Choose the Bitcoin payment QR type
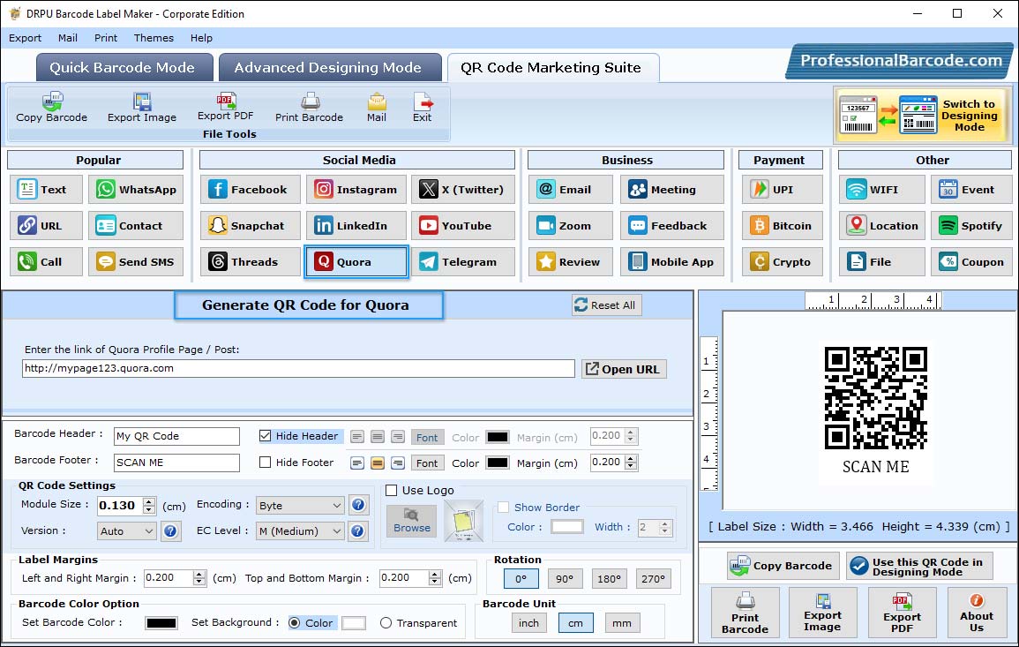The image size is (1019, 647). [783, 226]
